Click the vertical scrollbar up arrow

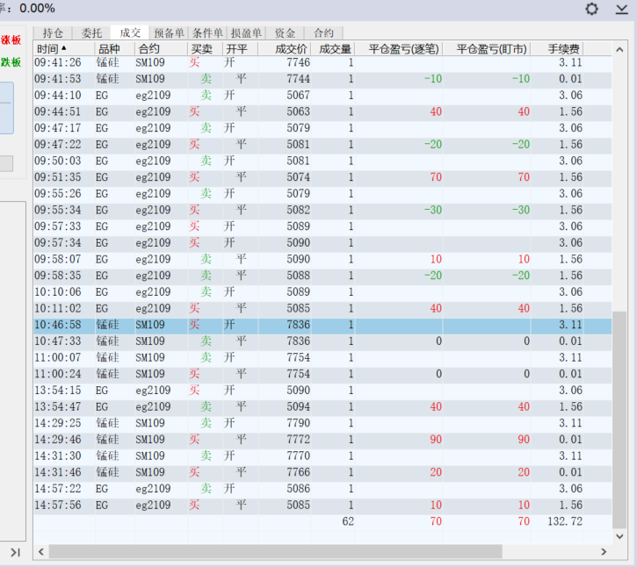[619, 49]
